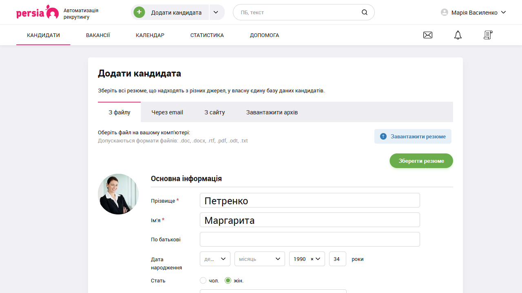The width and height of the screenshot is (522, 293).
Task: Click Зберегти резюме button
Action: coord(421,161)
